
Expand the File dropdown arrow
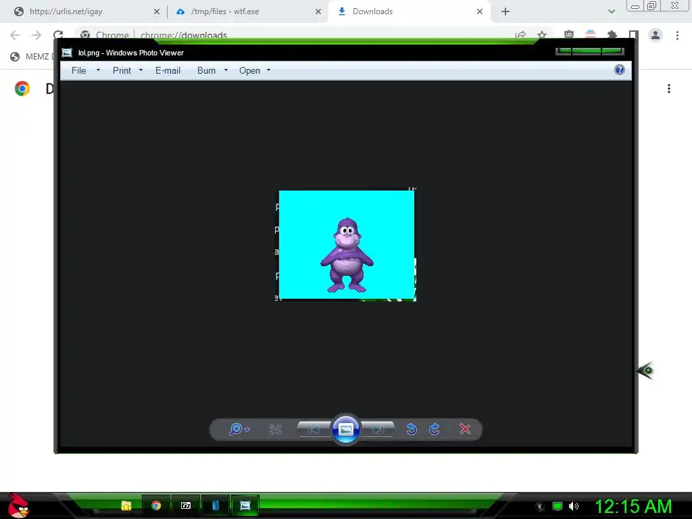pyautogui.click(x=98, y=70)
